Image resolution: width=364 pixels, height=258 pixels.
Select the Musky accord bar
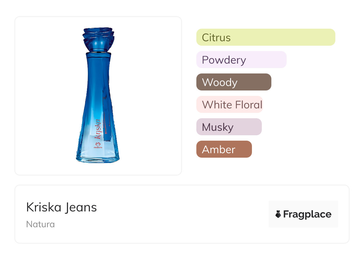point(229,127)
